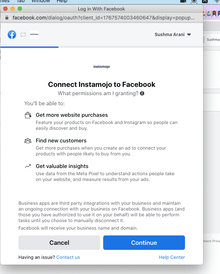
Task: Click the shopping bag website purchases icon
Action: point(28,115)
